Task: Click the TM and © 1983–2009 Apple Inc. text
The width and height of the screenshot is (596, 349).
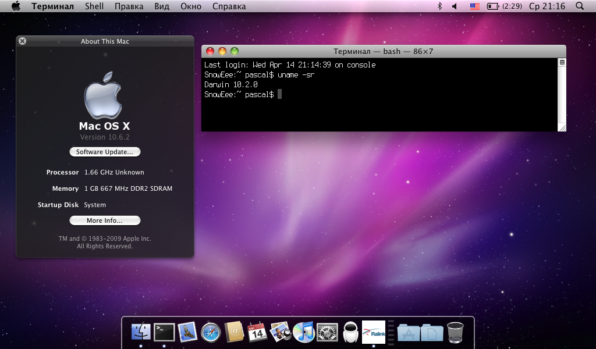Action: coord(105,238)
